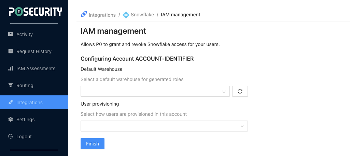Click the Routing funnel icon
The width and height of the screenshot is (351, 156).
coord(11,85)
